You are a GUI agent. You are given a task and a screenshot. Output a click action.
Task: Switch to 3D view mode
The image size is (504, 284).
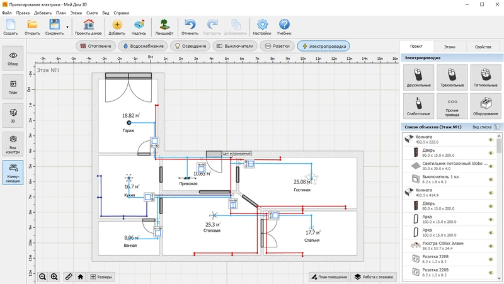click(13, 115)
